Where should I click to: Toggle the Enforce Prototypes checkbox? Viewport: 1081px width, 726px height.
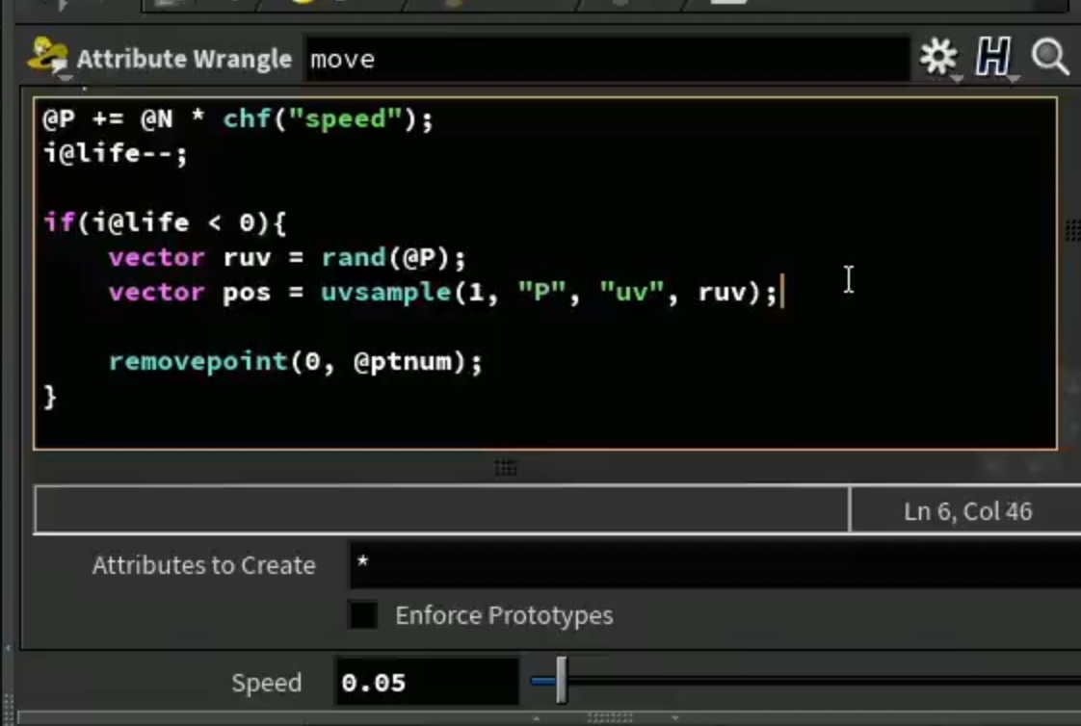(x=363, y=614)
